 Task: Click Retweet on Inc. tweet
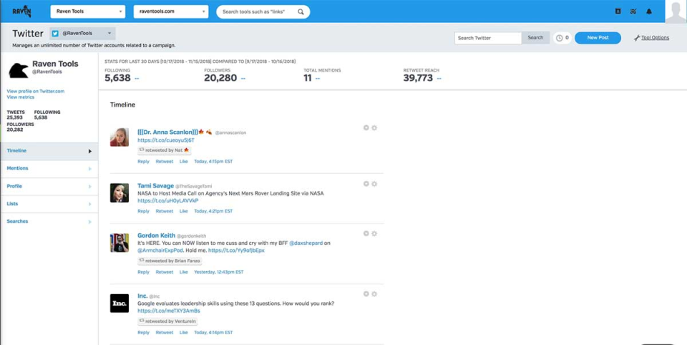(165, 333)
